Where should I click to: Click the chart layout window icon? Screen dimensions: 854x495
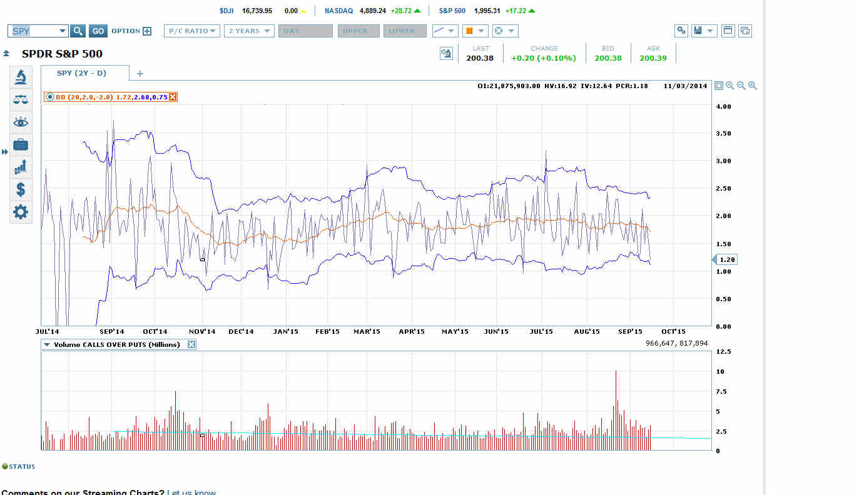point(728,31)
